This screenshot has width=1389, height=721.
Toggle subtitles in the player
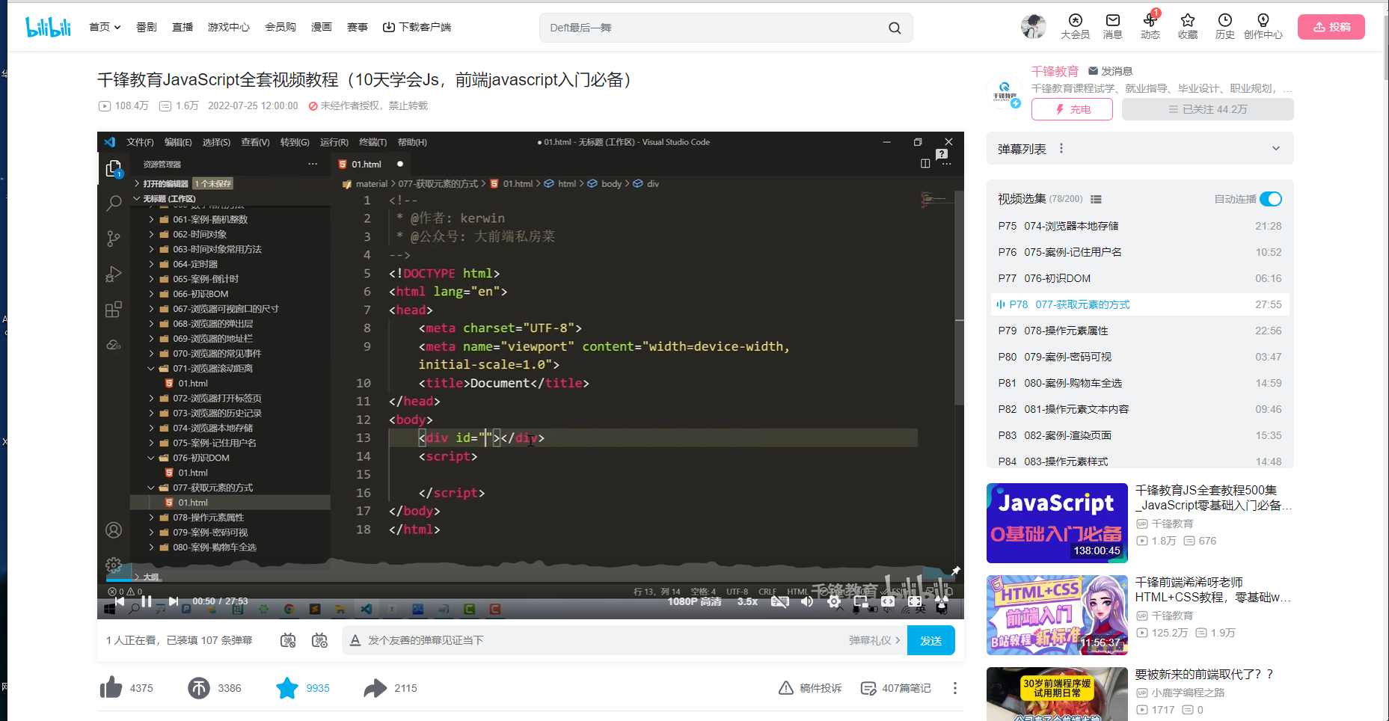coord(780,601)
